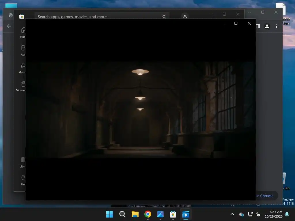Click the OneDrive cloud tray icon
The image size is (295, 221).
coord(241,214)
